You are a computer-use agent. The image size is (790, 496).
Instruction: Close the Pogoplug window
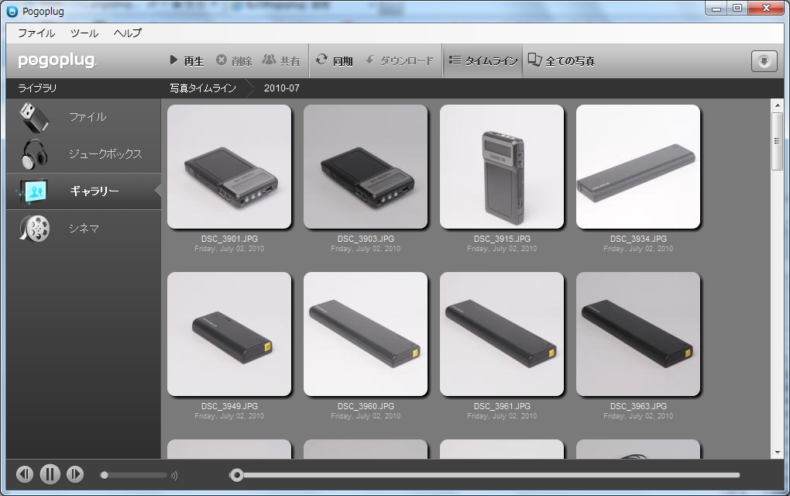[x=766, y=9]
